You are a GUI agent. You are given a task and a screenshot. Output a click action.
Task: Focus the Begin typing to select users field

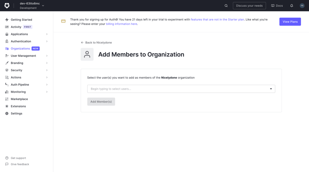click(181, 89)
